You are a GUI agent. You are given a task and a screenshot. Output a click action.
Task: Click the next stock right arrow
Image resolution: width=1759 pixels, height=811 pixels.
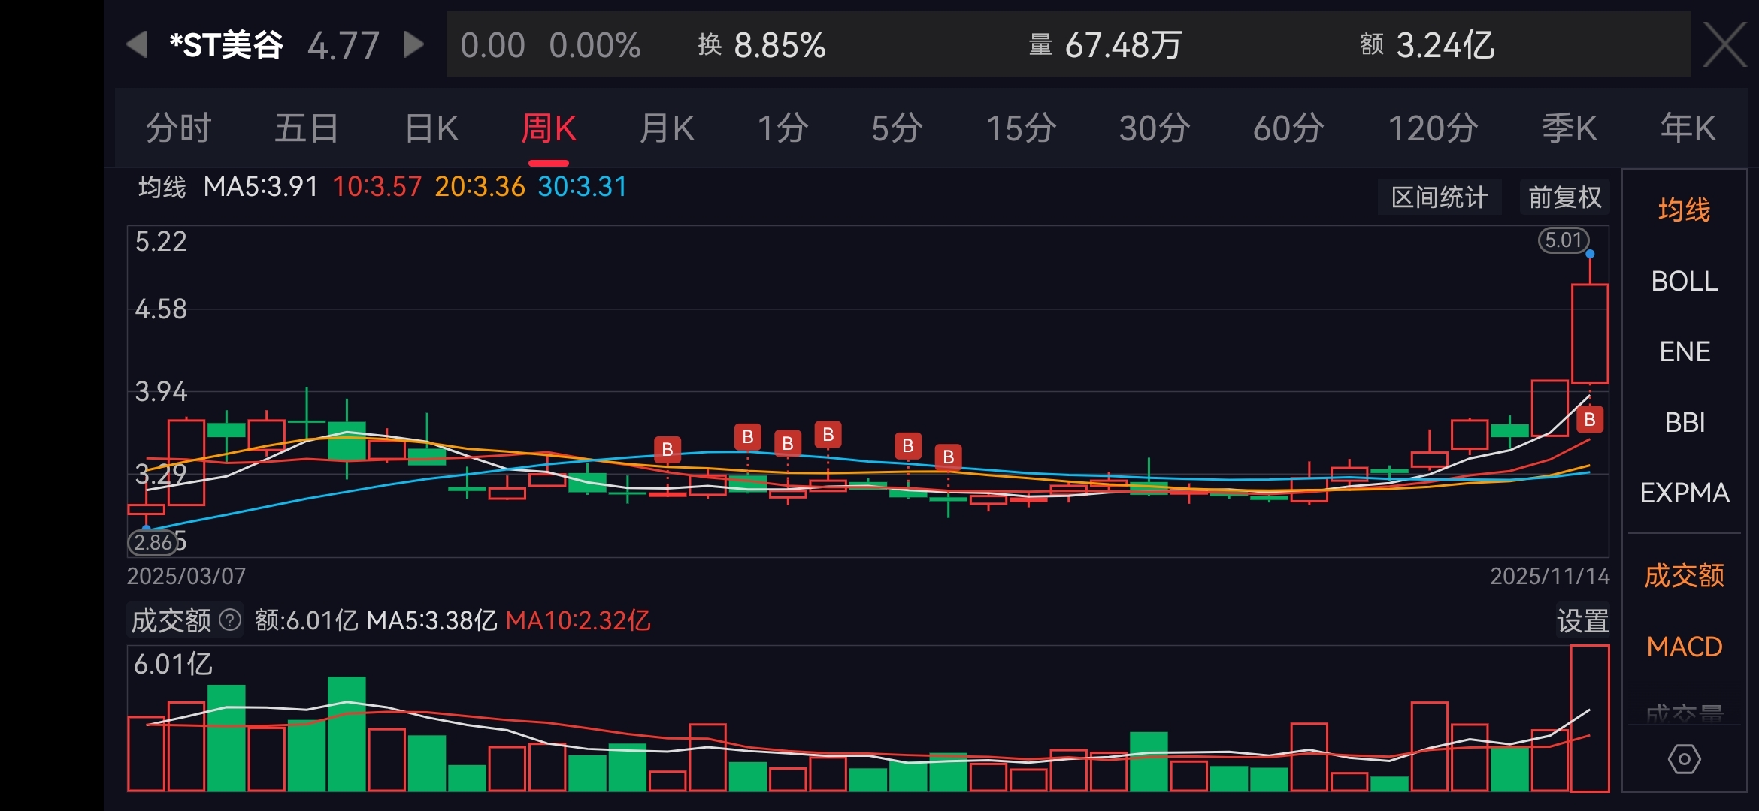click(413, 44)
